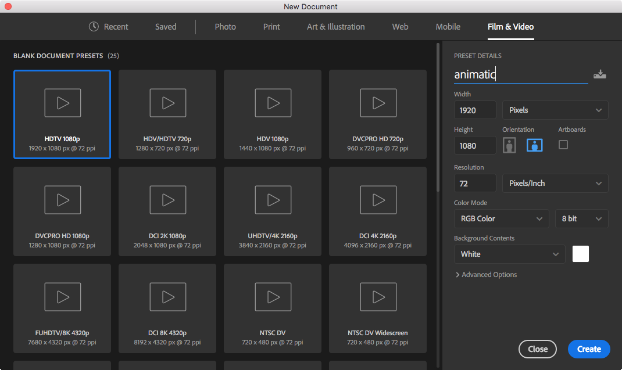This screenshot has height=370, width=622.
Task: Click the clock icon beside Recent
Action: (x=94, y=27)
